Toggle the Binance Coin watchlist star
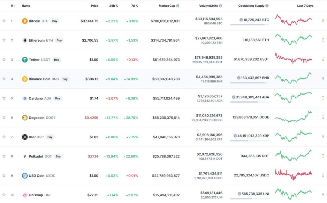Viewport: 327px width, 203px height. [x=4, y=79]
